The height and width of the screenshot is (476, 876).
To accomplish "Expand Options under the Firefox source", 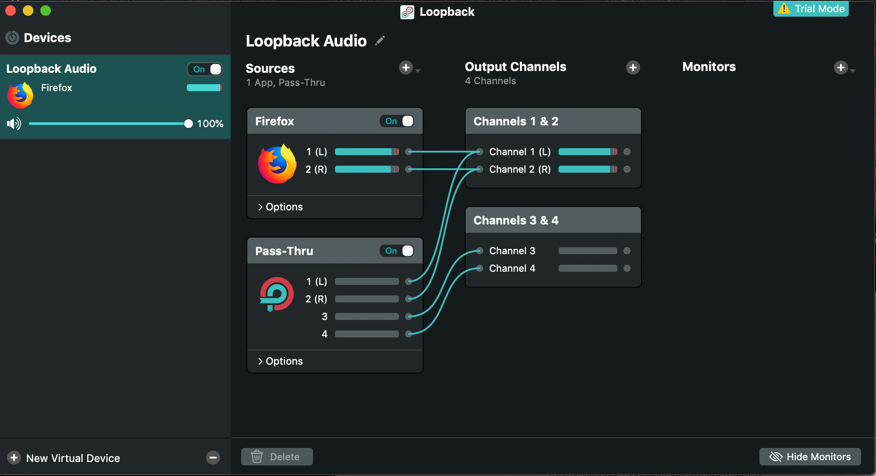I will coord(281,207).
